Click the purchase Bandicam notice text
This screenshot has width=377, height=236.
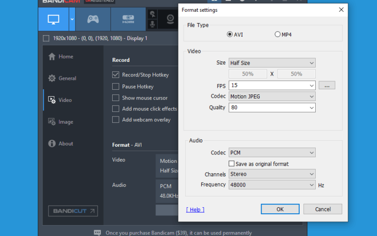point(179,233)
